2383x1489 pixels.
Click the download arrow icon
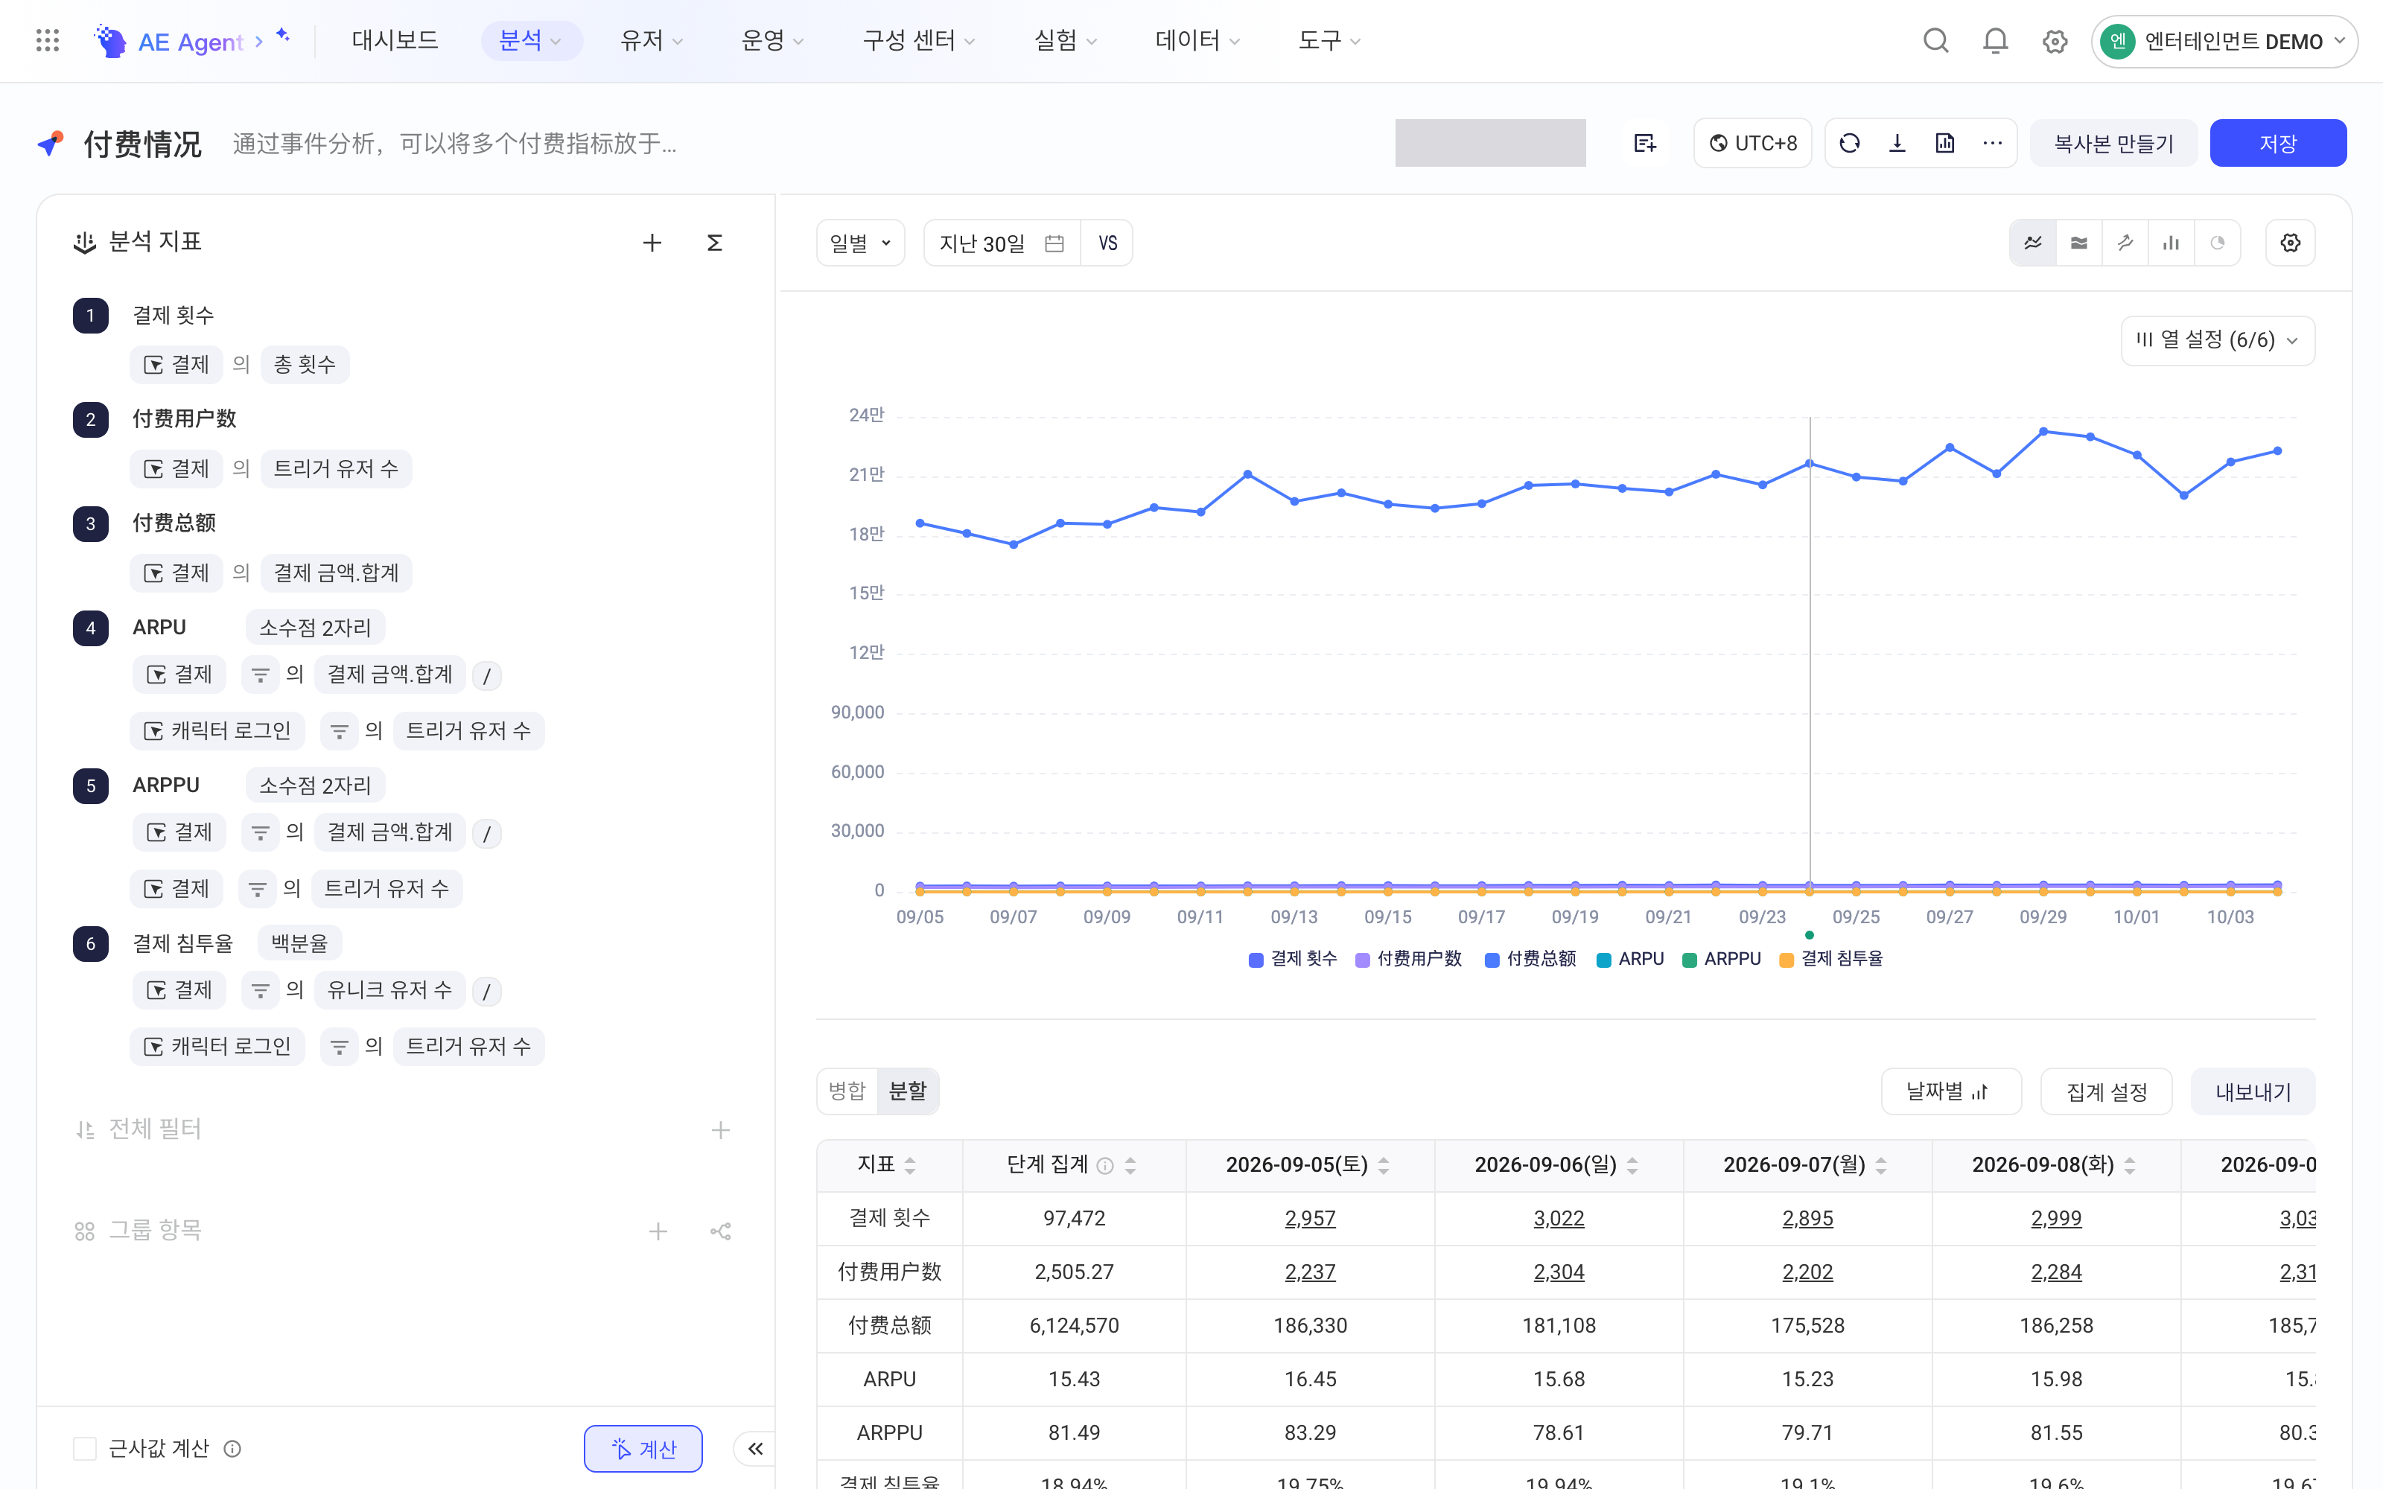click(x=1897, y=144)
